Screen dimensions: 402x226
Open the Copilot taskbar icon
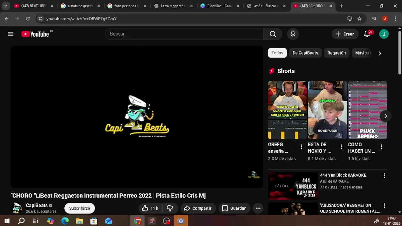(50, 221)
